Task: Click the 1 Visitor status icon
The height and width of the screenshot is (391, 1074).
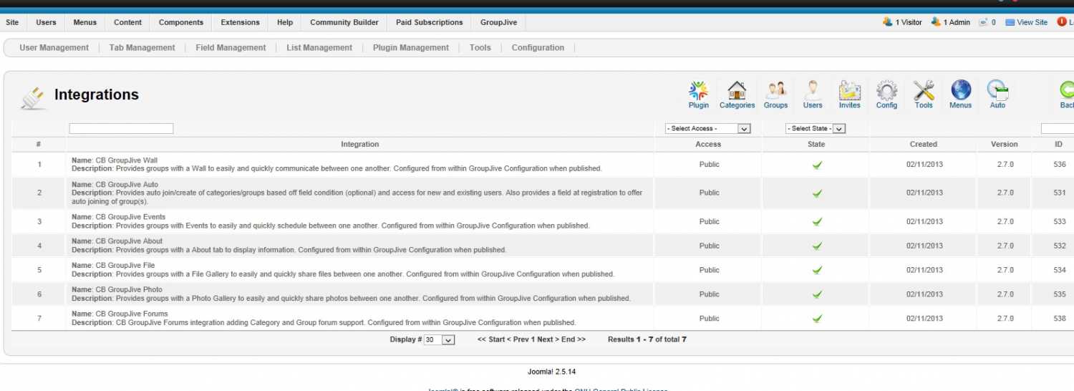Action: [x=888, y=22]
